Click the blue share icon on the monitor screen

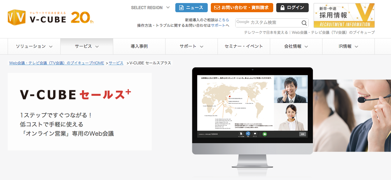pos(248,134)
